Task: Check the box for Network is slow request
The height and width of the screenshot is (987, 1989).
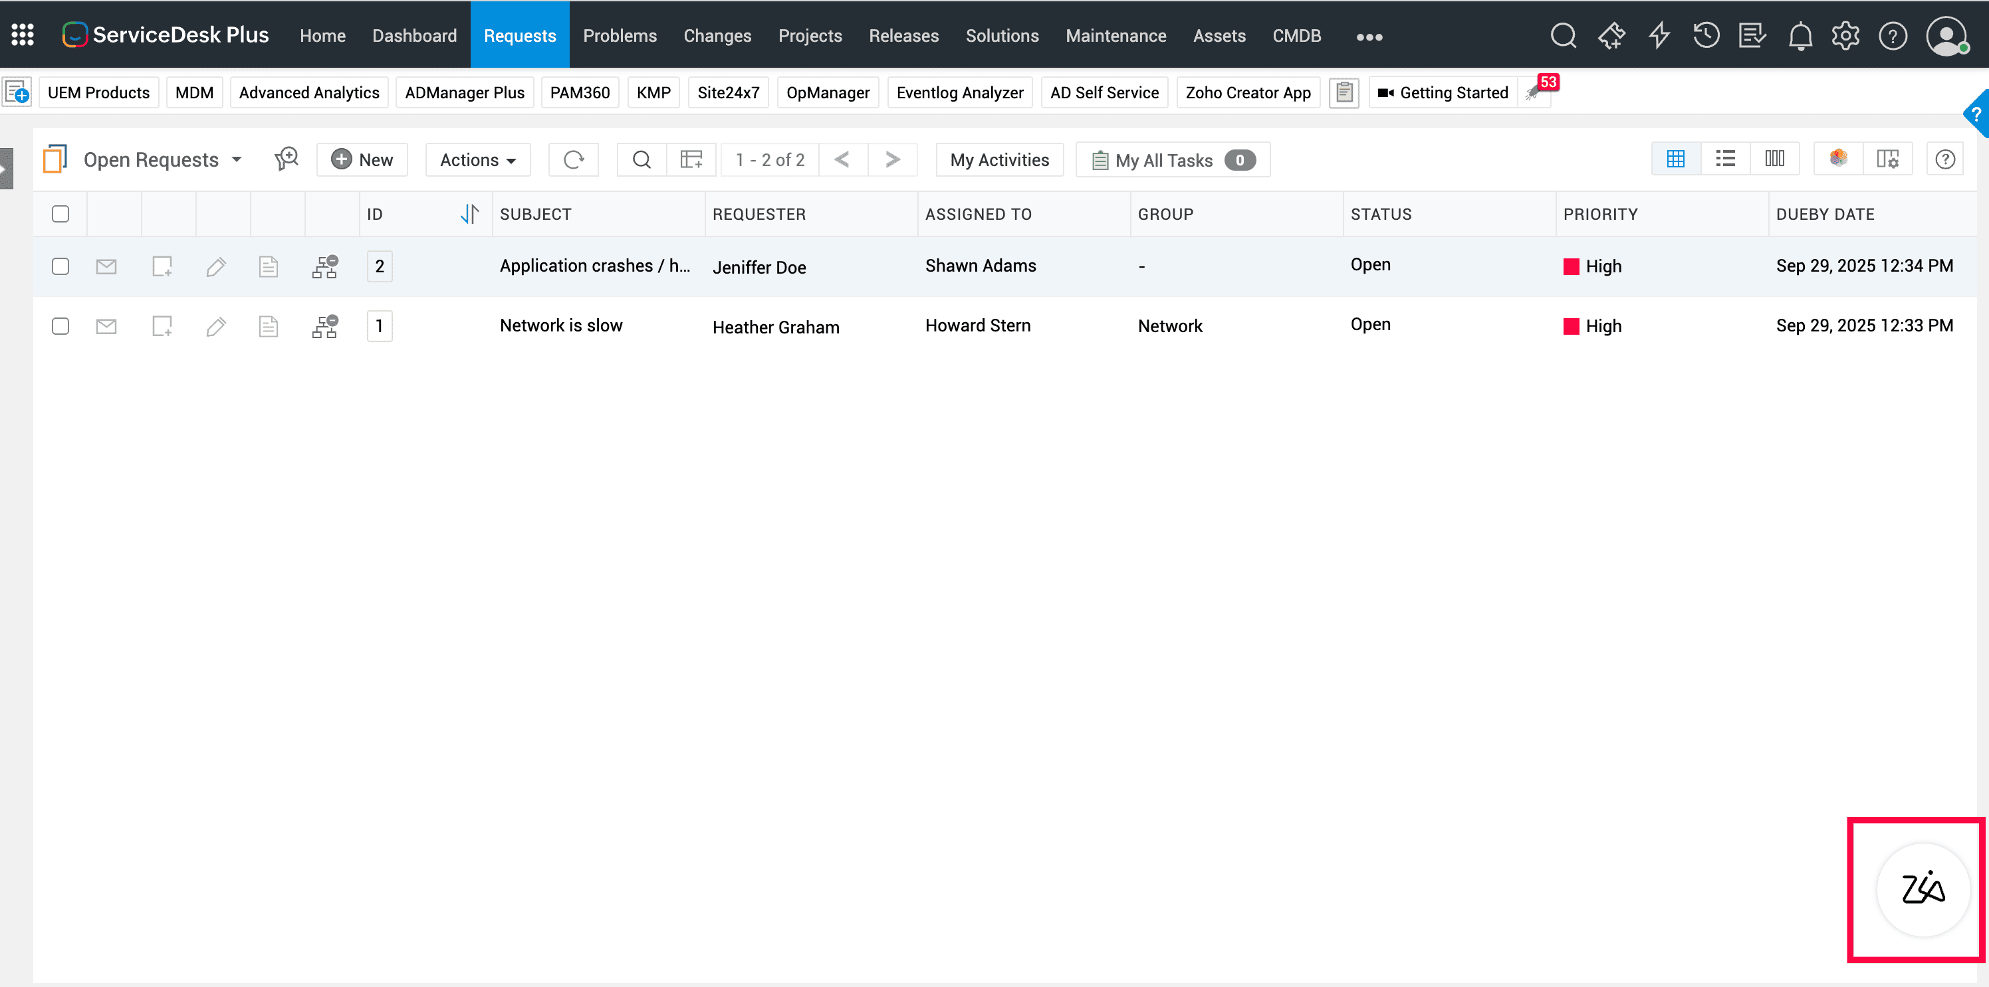Action: [60, 326]
